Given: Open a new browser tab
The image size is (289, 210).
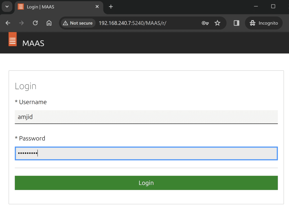Looking at the screenshot, I should (x=111, y=7).
